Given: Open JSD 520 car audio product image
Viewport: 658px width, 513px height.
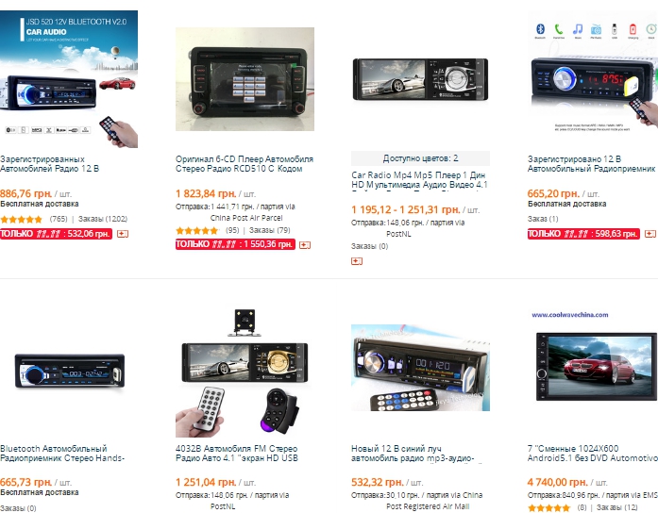Looking at the screenshot, I should click(69, 79).
